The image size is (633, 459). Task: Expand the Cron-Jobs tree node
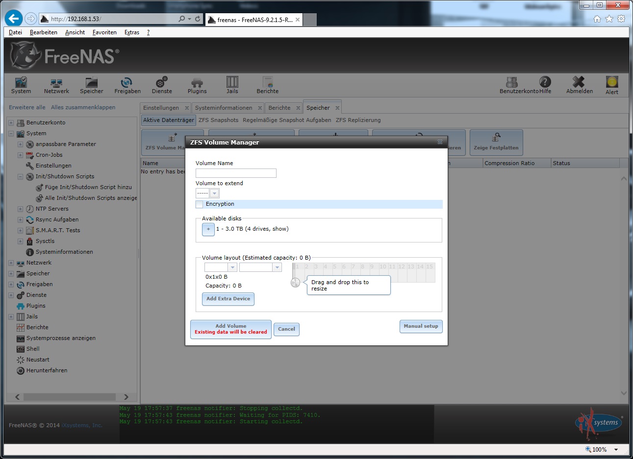click(x=20, y=155)
